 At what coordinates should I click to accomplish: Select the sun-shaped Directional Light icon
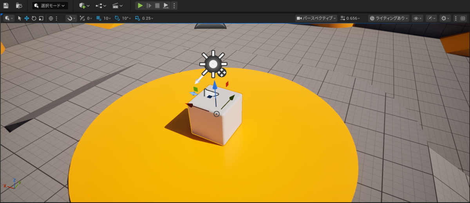pyautogui.click(x=213, y=64)
